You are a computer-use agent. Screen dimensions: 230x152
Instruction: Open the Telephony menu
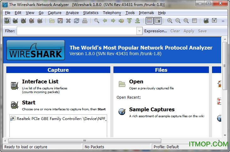tap(112, 13)
